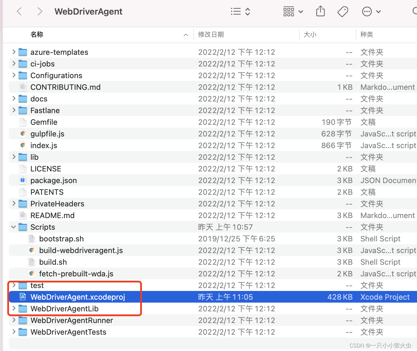Click the package.json file icon

point(23,180)
